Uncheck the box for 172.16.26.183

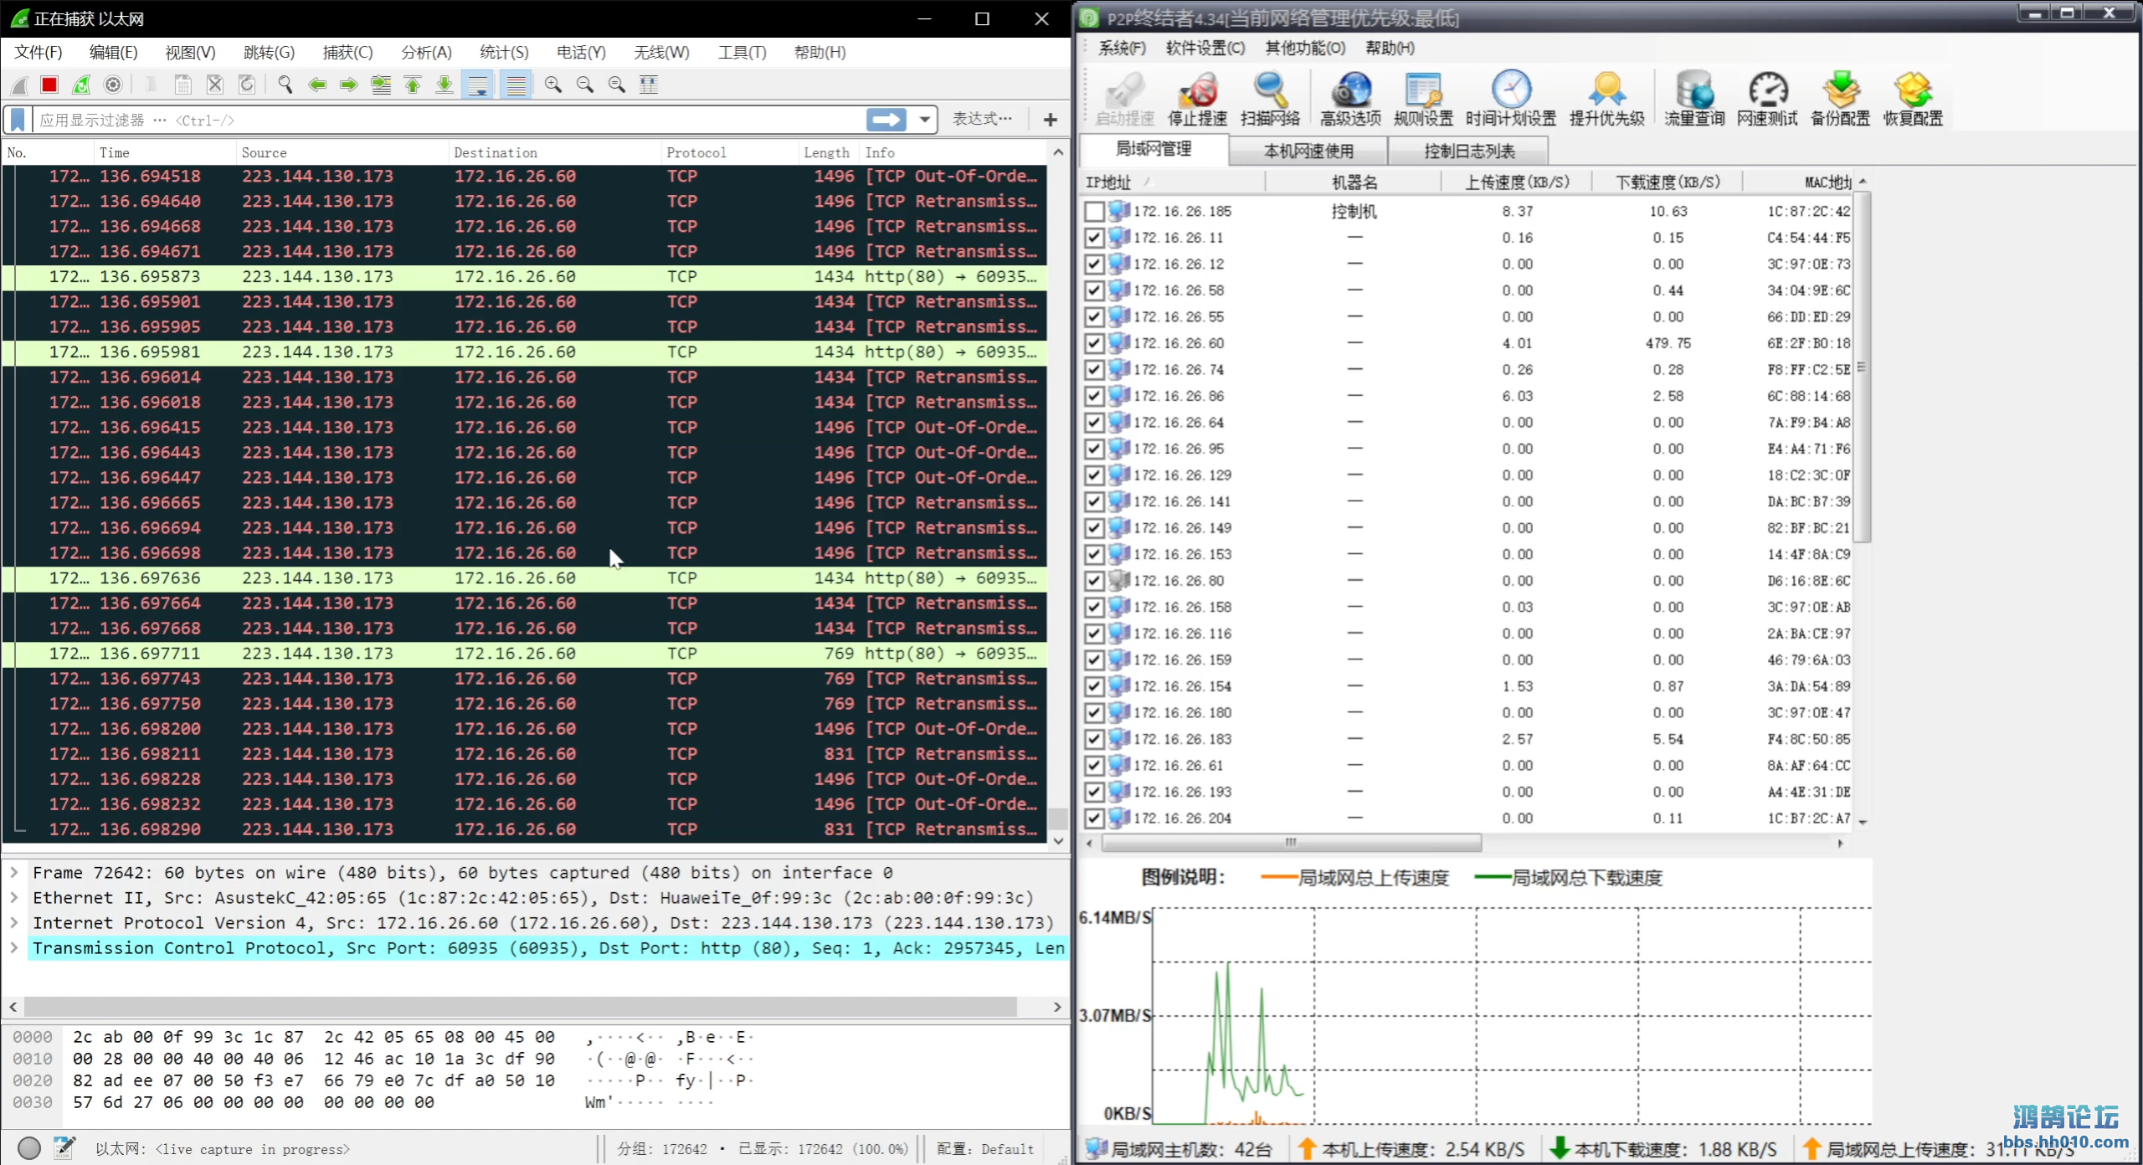pos(1094,739)
